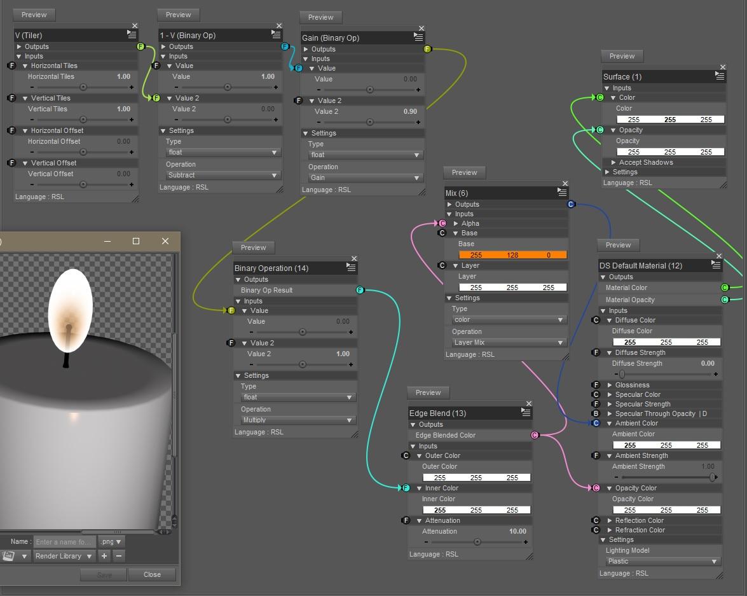
Task: Click the Edge Blend Inner Color input connector
Action: [406, 488]
